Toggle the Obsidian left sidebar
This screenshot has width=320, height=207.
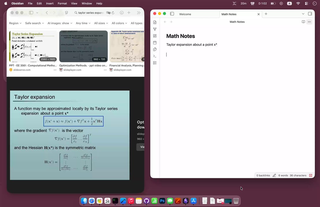[172, 14]
